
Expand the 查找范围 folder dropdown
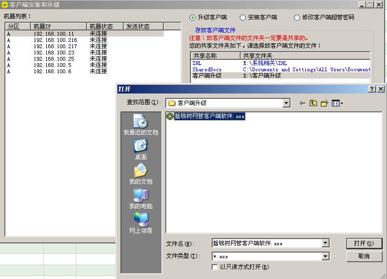tap(286, 103)
